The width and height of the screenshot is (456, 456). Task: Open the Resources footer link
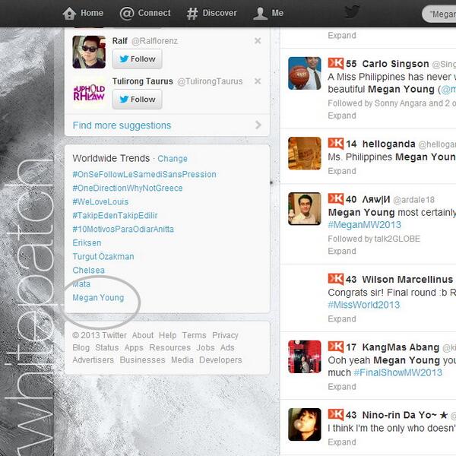169,347
